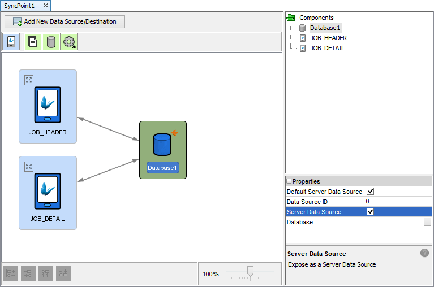Open help for Server Data Source description

pos(424,253)
